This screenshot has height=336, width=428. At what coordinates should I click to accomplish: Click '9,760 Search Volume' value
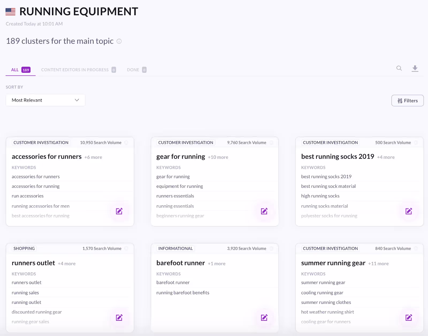[247, 143]
